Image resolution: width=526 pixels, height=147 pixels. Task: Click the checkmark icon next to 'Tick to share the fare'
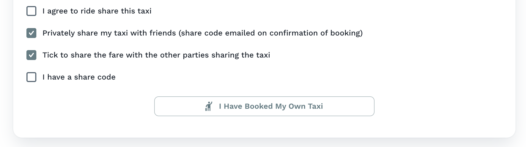tap(31, 55)
